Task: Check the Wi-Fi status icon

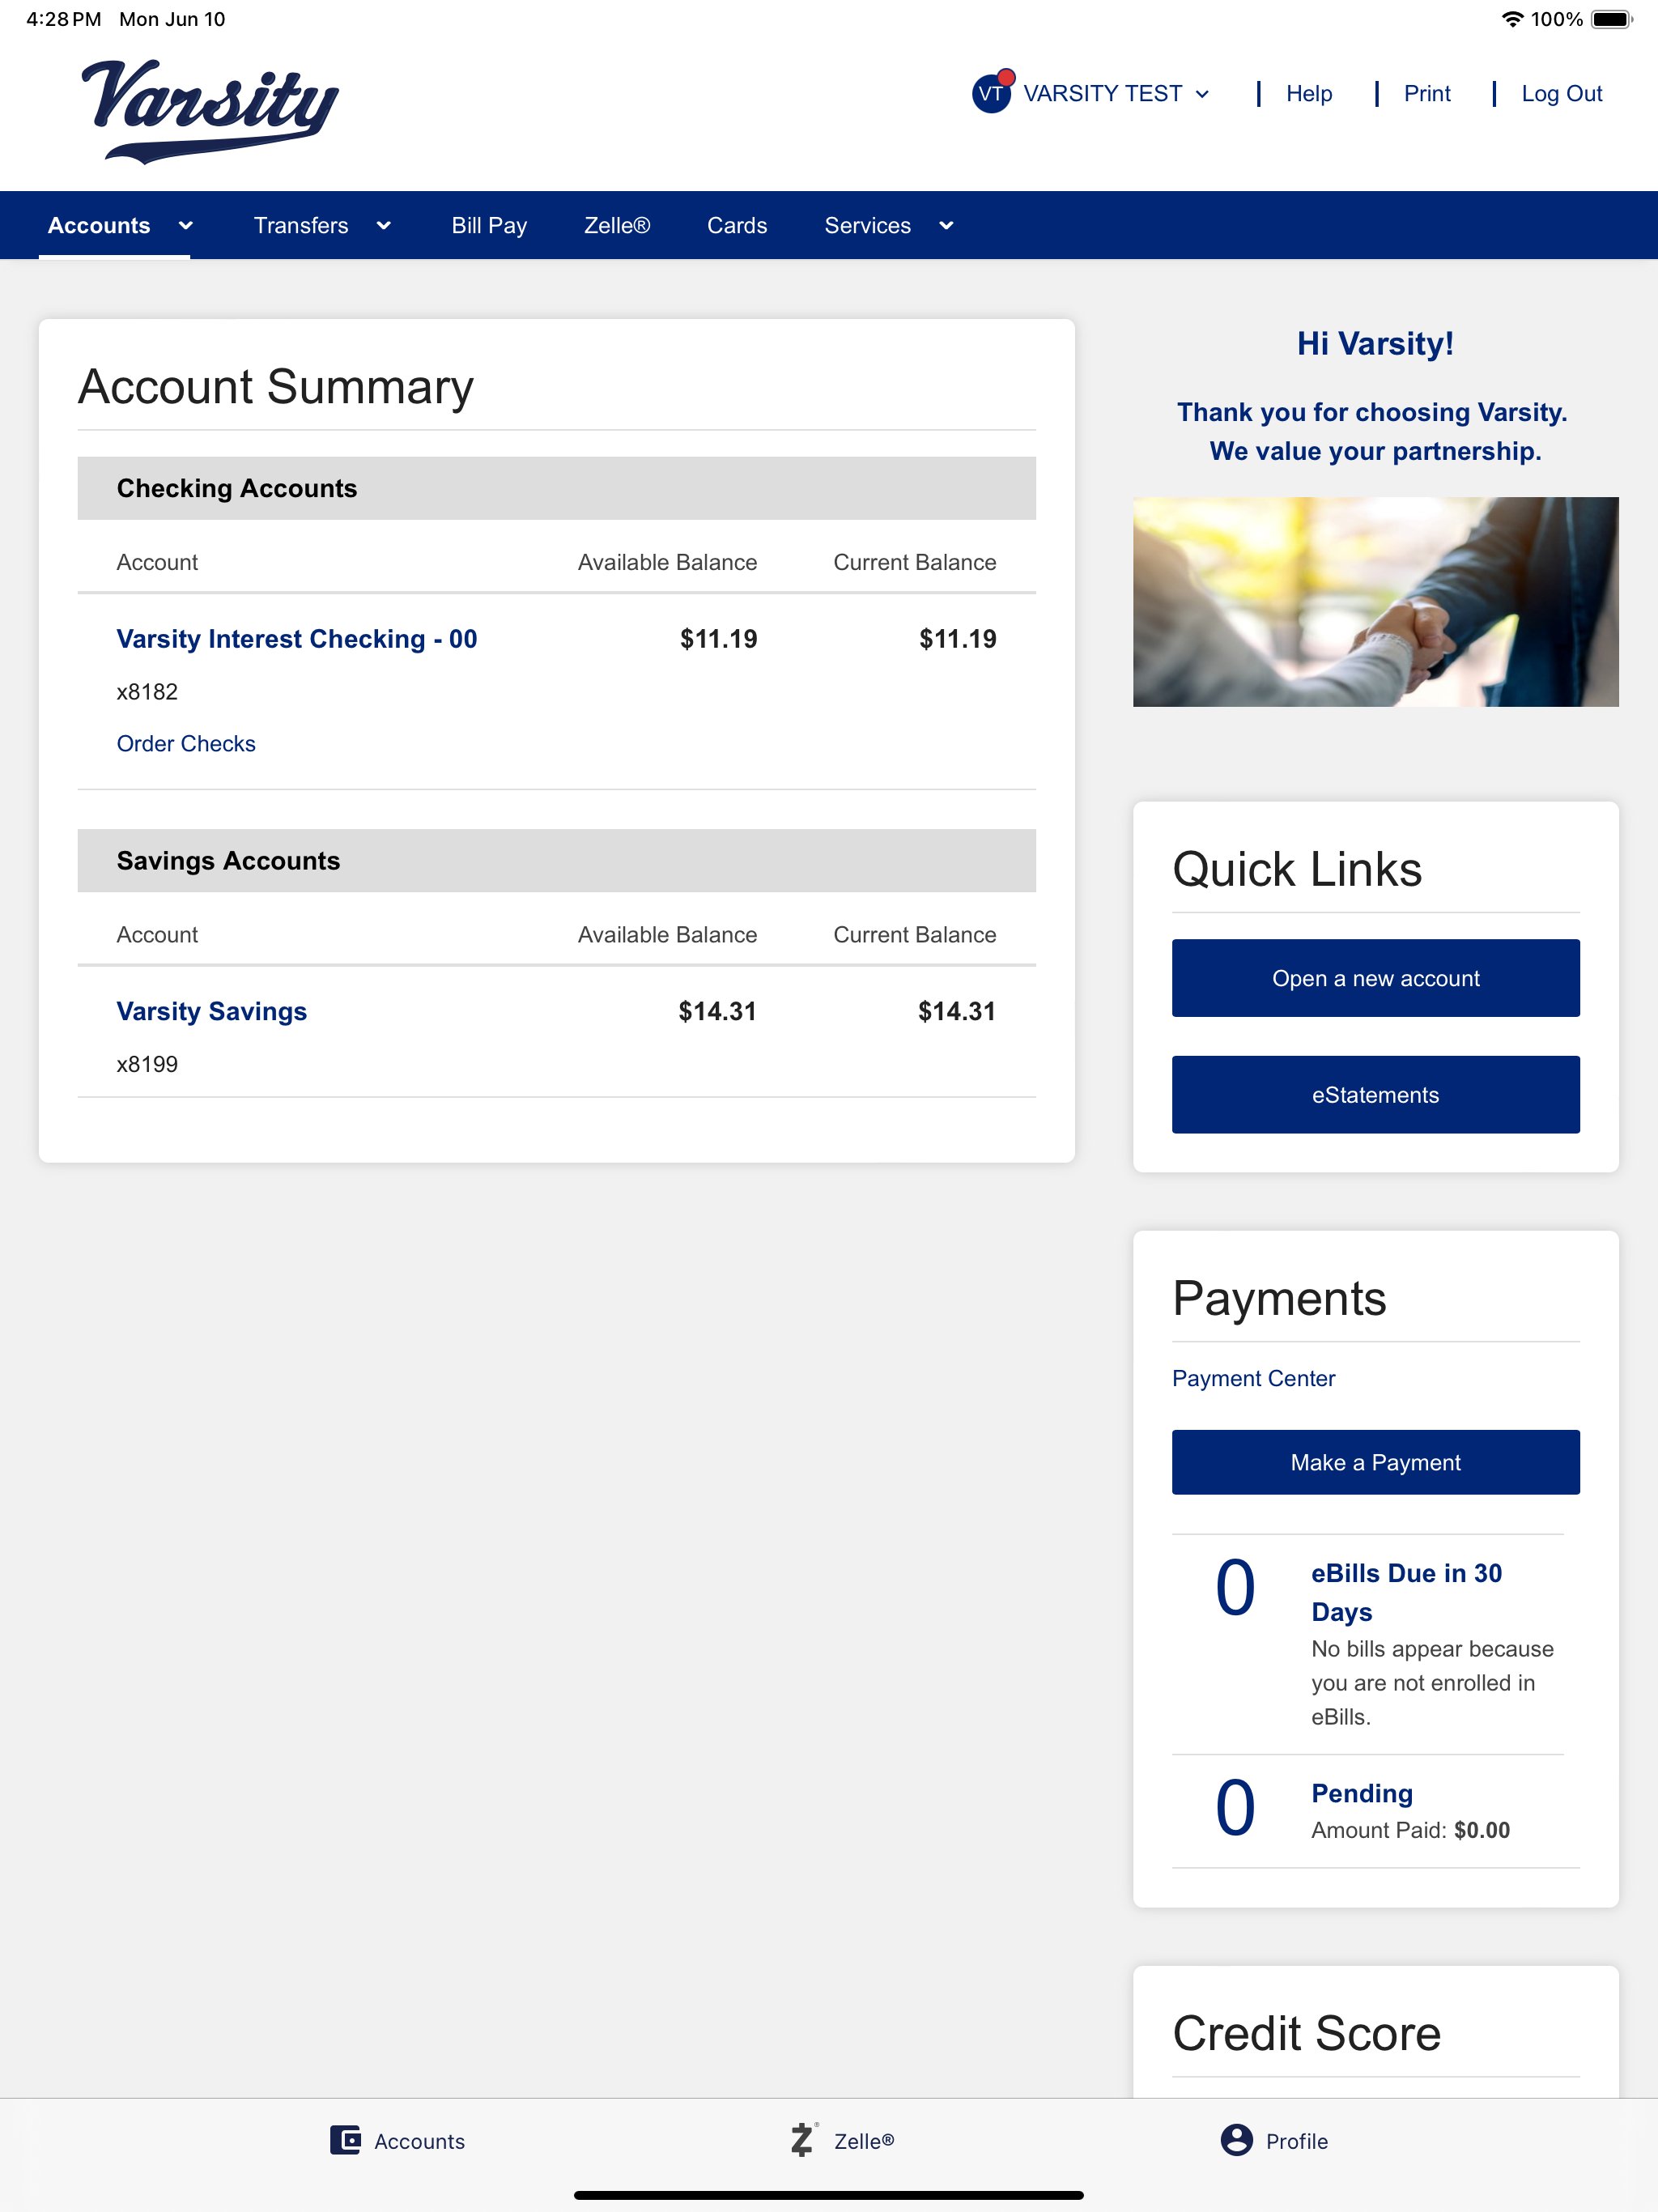Action: [1513, 19]
